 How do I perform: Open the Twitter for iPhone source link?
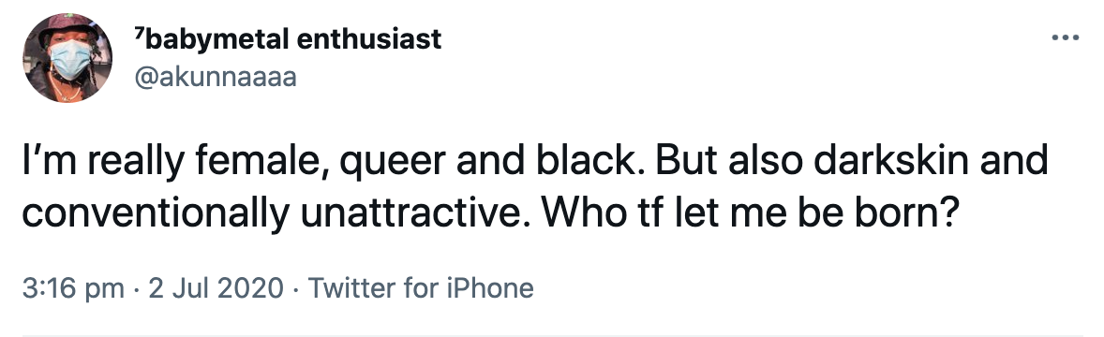(421, 288)
